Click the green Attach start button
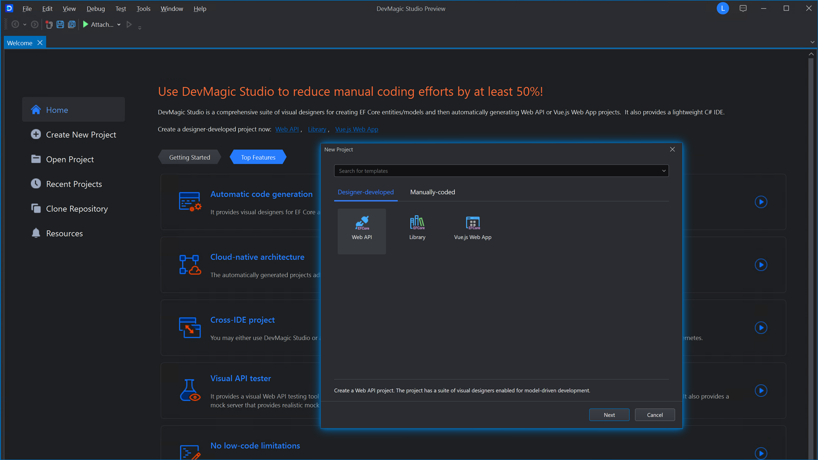Screen dimensions: 818x460 (x=98, y=25)
